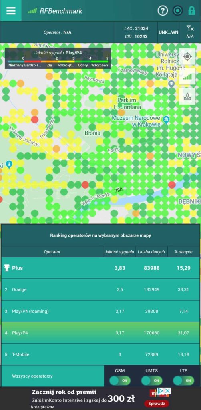Tap the Piastowska street label
The image size is (201, 410).
tap(47, 128)
